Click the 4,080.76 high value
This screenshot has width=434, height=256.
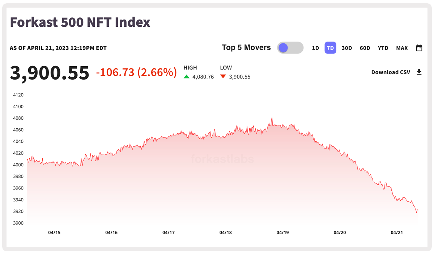pyautogui.click(x=203, y=77)
